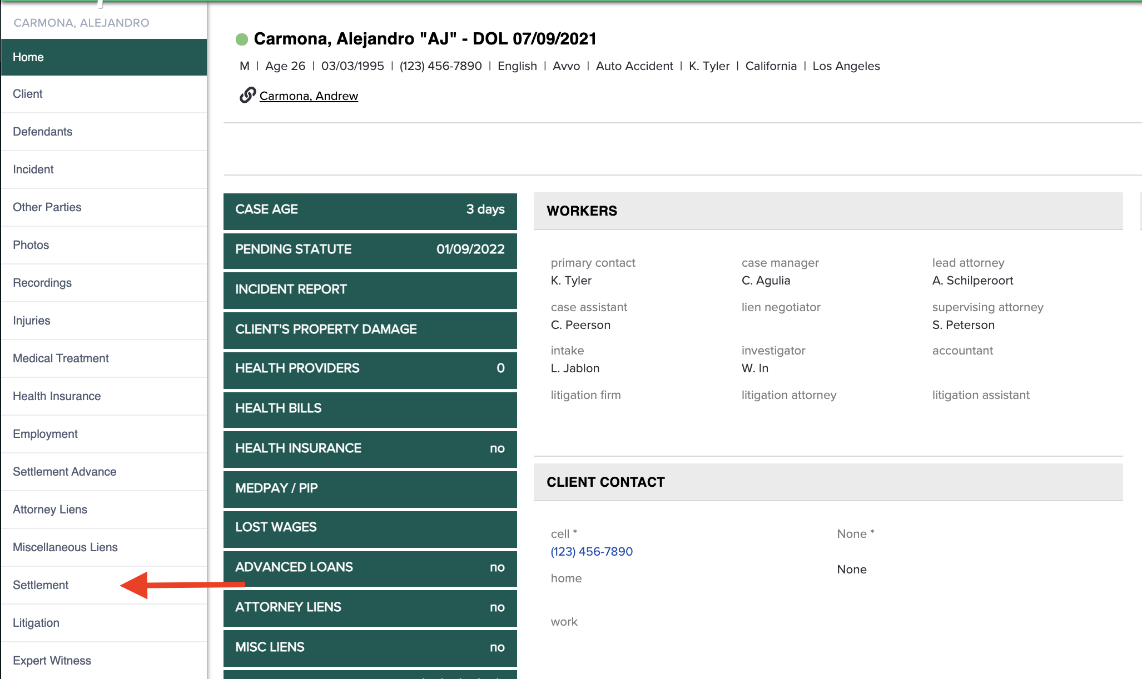Click the CASE AGE tile
The height and width of the screenshot is (679, 1142).
[x=370, y=211]
